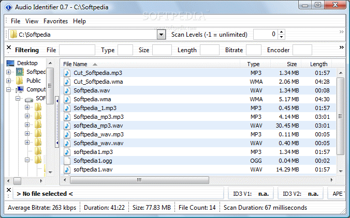Select the file Softpedia1.ogg
The width and height of the screenshot is (350, 218).
[93, 161]
